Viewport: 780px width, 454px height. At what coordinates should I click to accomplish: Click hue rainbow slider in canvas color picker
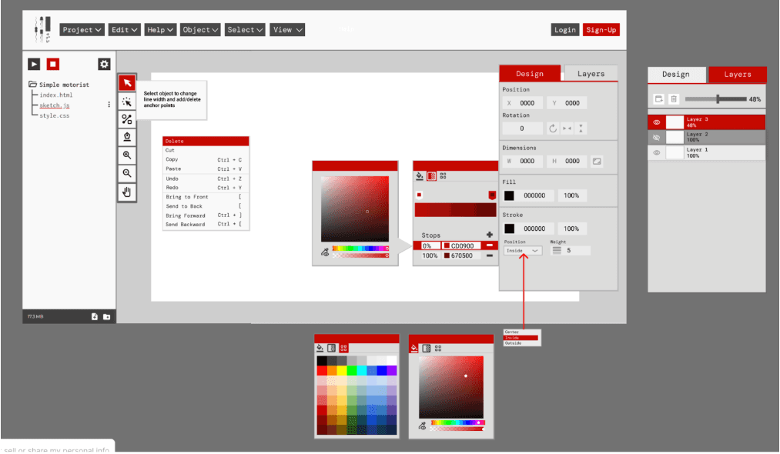click(360, 248)
